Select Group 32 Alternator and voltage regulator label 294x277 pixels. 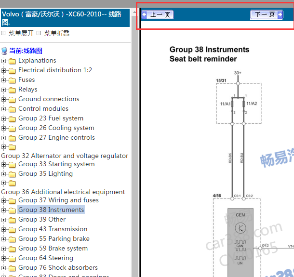point(65,156)
